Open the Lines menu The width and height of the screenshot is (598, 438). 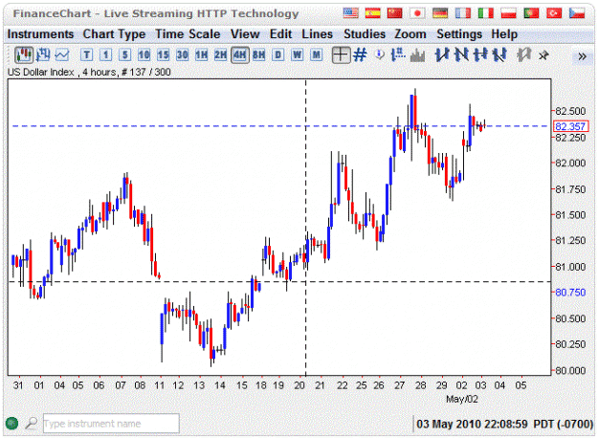pyautogui.click(x=318, y=34)
